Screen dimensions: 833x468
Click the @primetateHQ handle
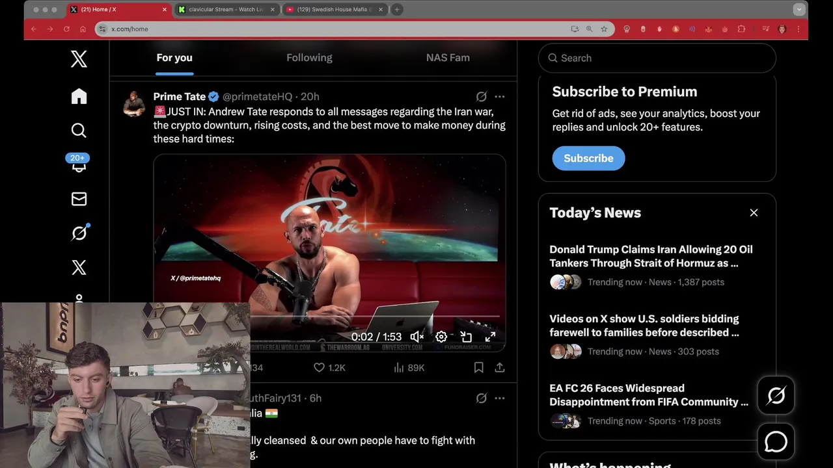coord(258,96)
